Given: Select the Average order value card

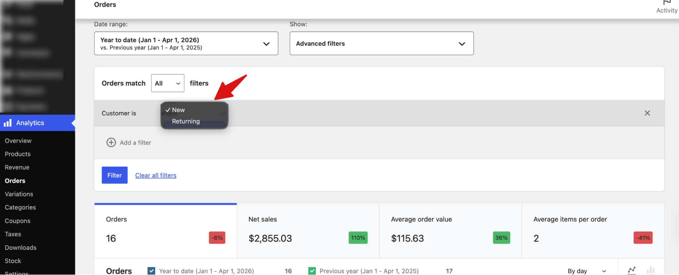Looking at the screenshot, I should coord(450,231).
